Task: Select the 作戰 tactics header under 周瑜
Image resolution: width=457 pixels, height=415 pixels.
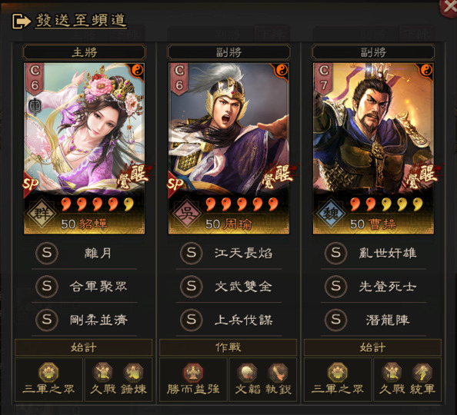Action: 228,347
